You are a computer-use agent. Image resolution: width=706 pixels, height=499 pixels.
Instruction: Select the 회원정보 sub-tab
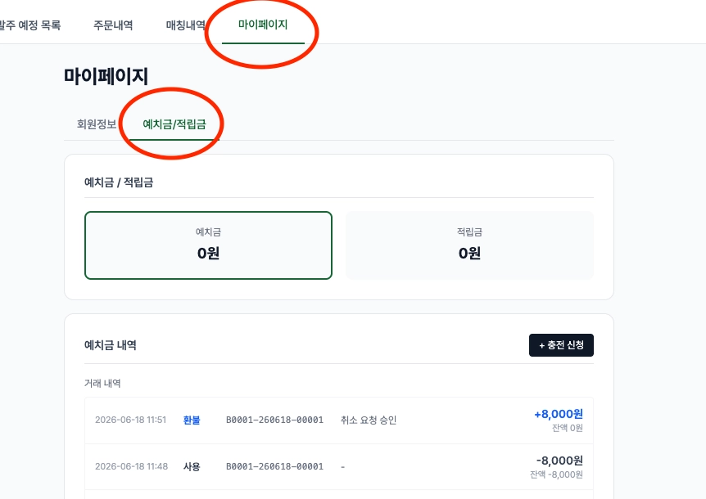[x=97, y=124]
